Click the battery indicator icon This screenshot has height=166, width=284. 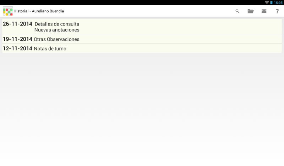[x=271, y=2]
